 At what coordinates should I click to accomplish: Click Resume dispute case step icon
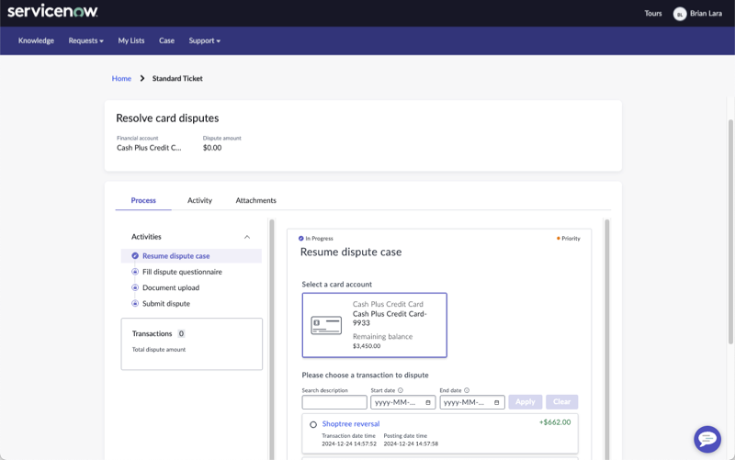[x=135, y=256]
